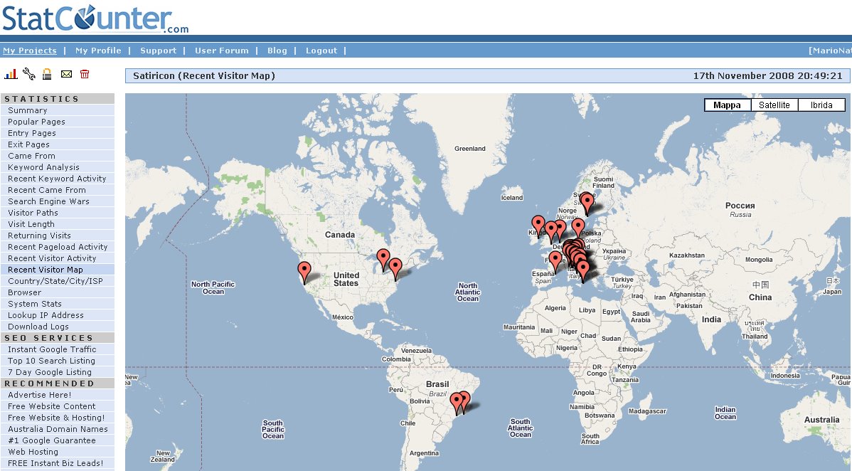
Task: Go to the Logout link
Action: pyautogui.click(x=321, y=51)
